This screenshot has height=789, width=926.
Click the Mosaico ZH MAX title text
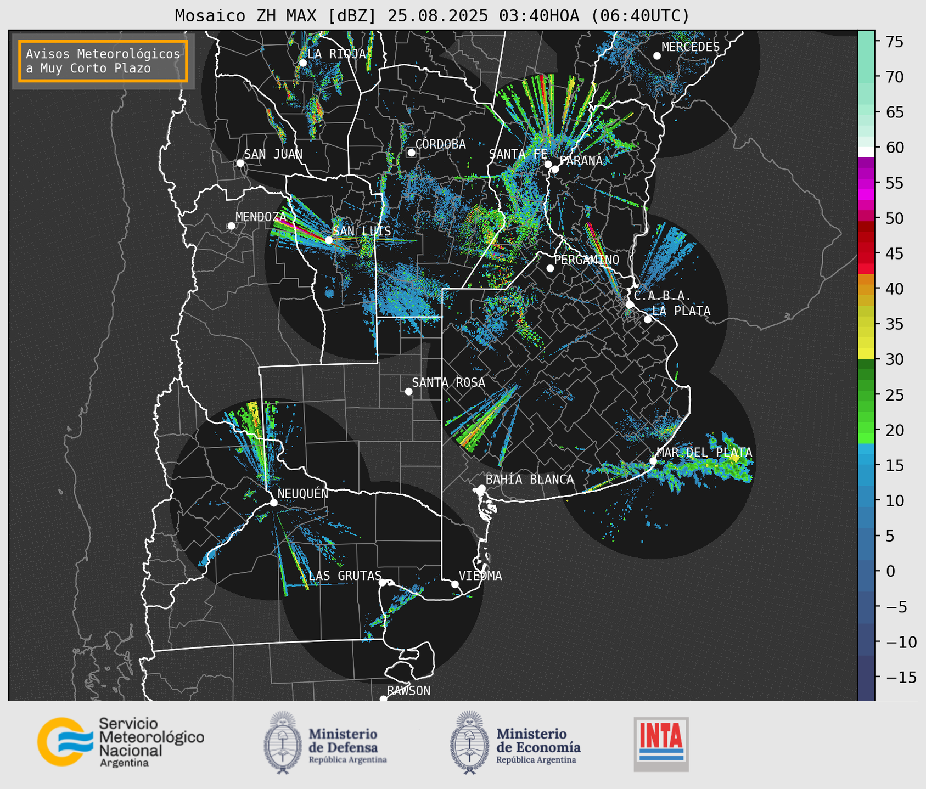coord(432,16)
